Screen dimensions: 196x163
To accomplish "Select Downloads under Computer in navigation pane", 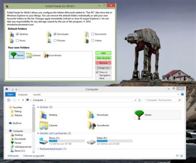I will click(19, 139).
